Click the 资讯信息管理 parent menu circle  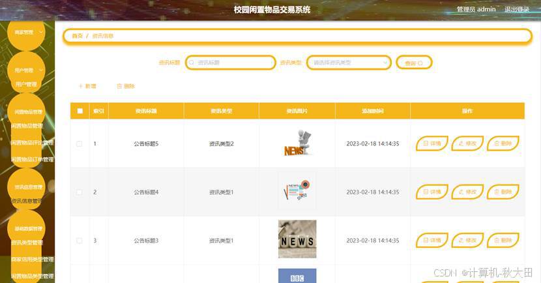27,186
